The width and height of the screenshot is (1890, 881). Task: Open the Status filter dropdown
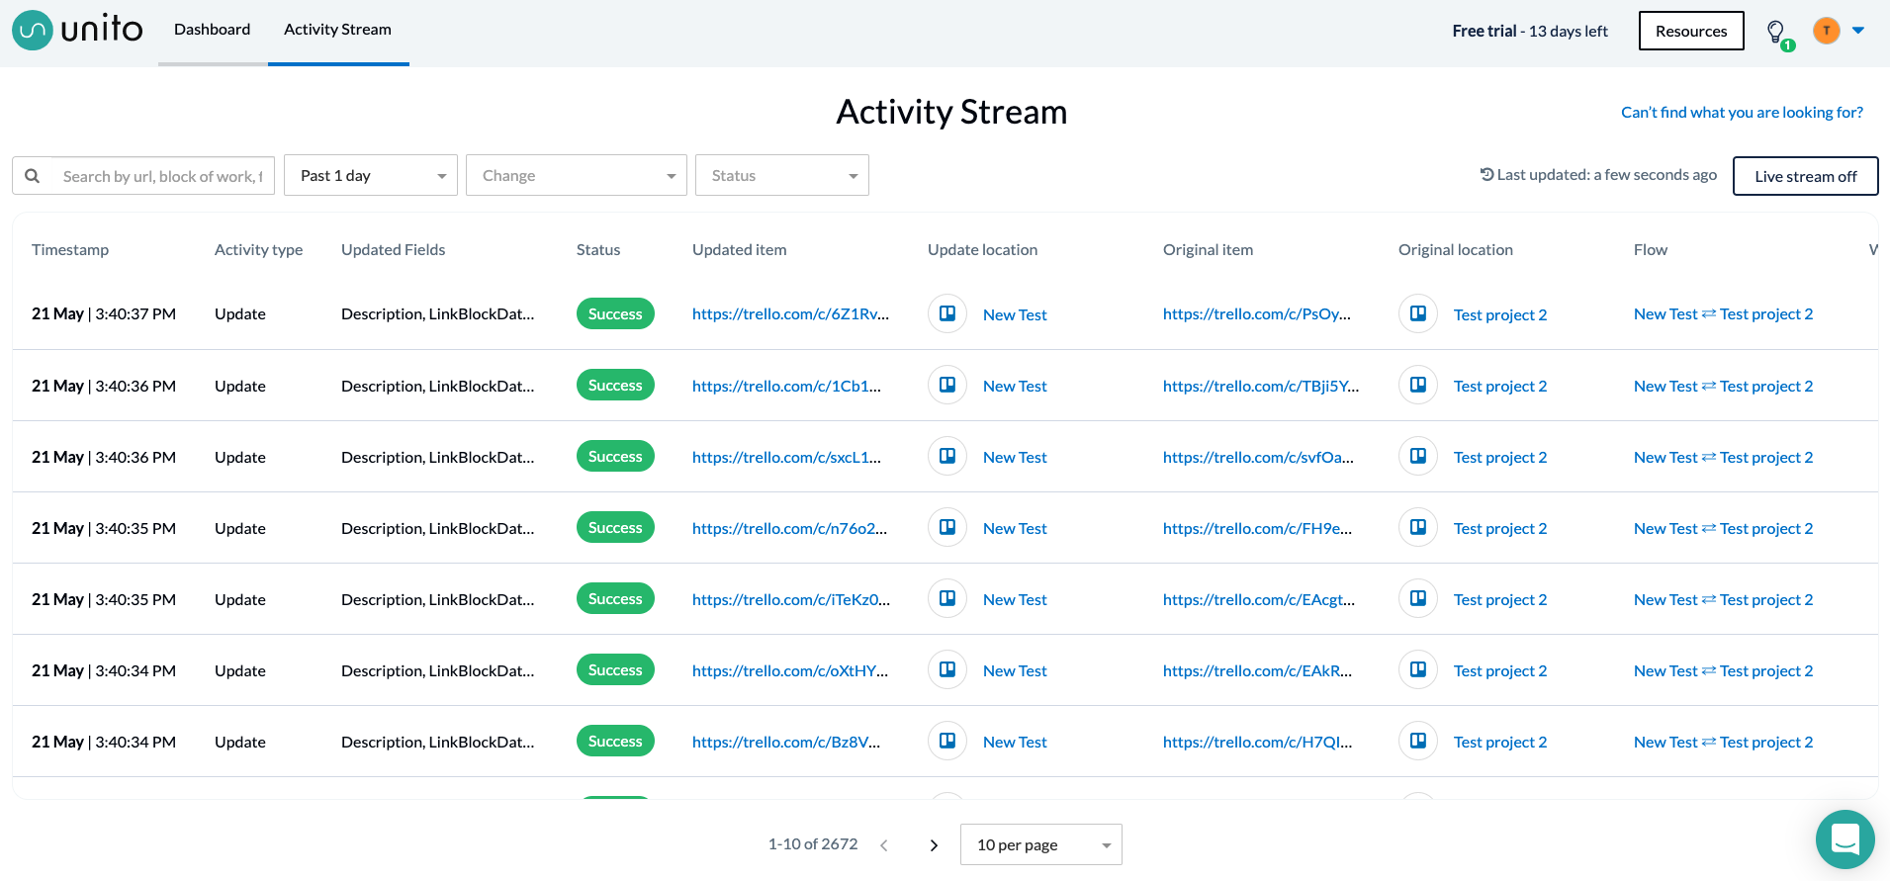pyautogui.click(x=782, y=175)
